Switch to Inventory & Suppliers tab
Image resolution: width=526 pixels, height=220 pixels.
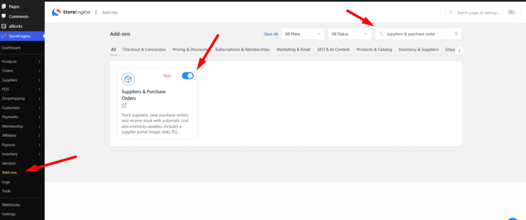tap(418, 50)
